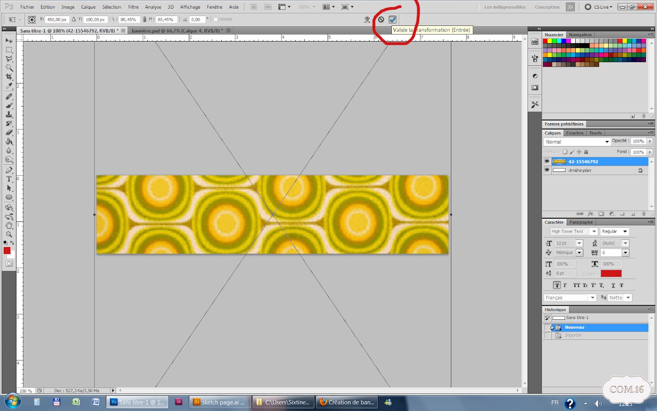The image size is (657, 411).
Task: Select the Brush tool
Action: [x=9, y=106]
